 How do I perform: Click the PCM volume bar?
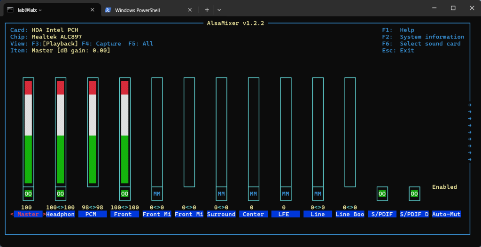[93, 131]
